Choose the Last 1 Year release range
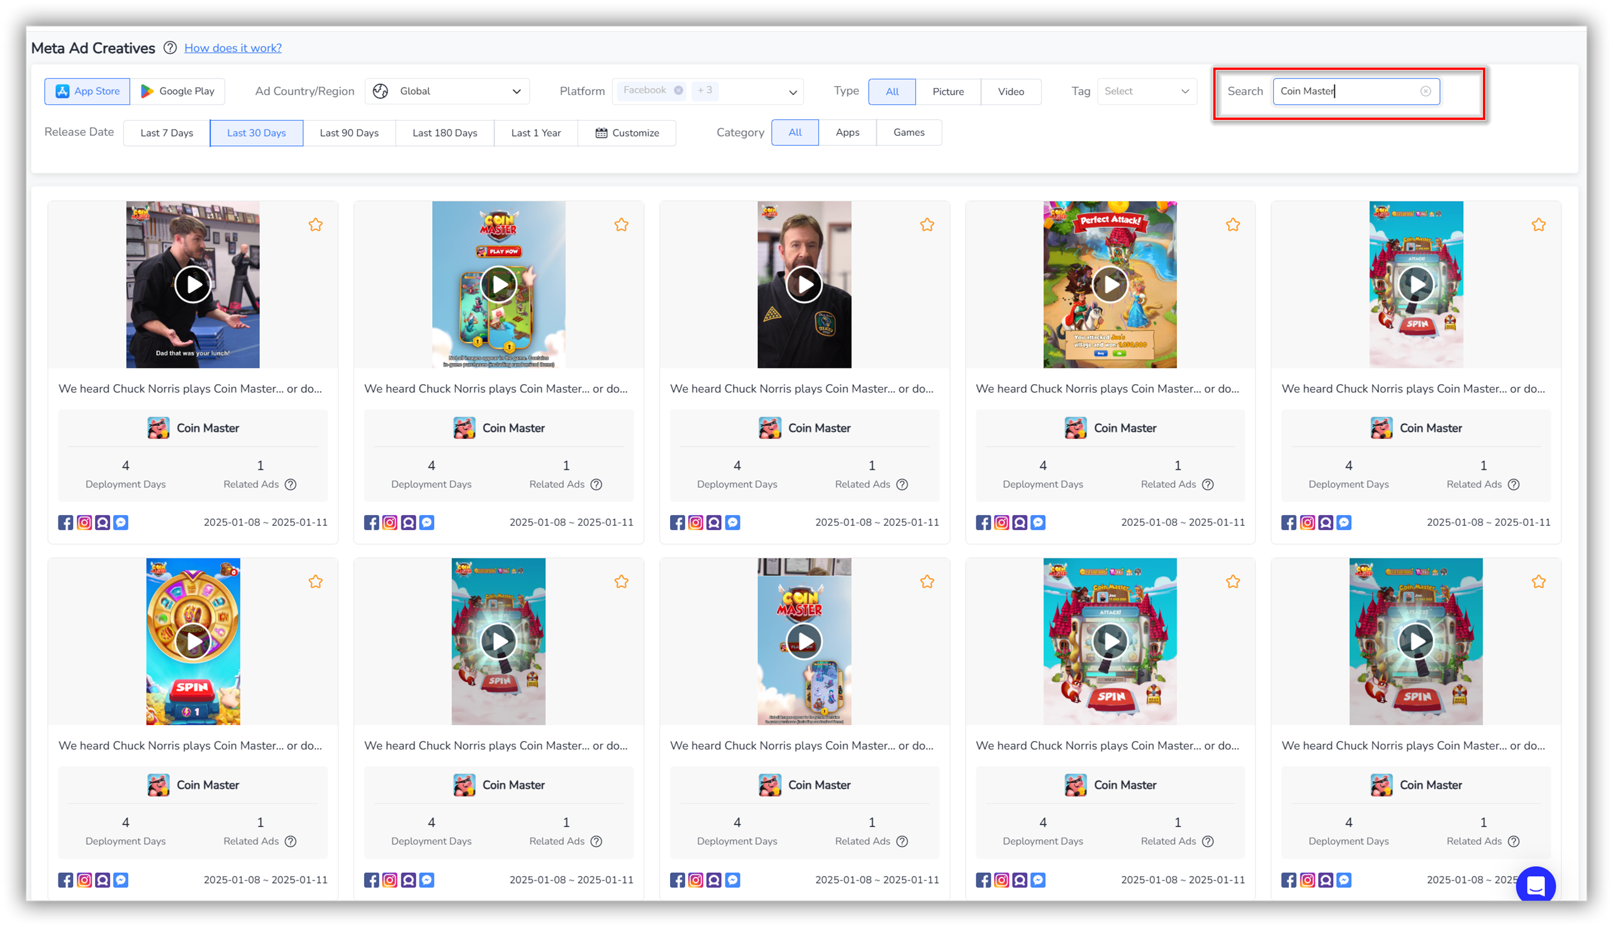The width and height of the screenshot is (1613, 927). pyautogui.click(x=536, y=133)
